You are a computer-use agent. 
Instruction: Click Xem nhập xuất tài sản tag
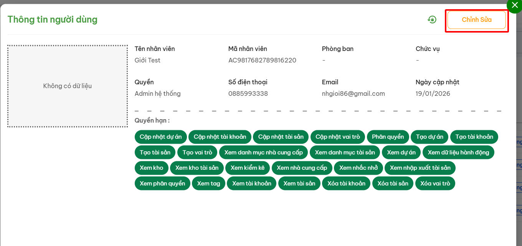[420, 168]
